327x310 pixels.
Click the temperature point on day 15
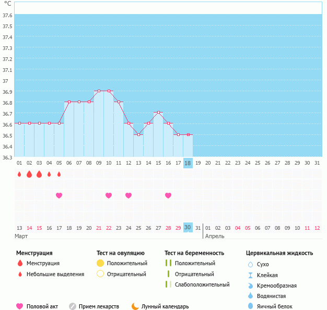pyautogui.click(x=158, y=112)
